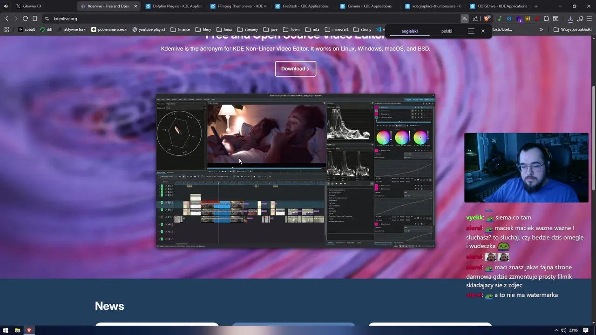Open the finanse bookmarks folder
Image resolution: width=596 pixels, height=335 pixels.
pos(180,29)
